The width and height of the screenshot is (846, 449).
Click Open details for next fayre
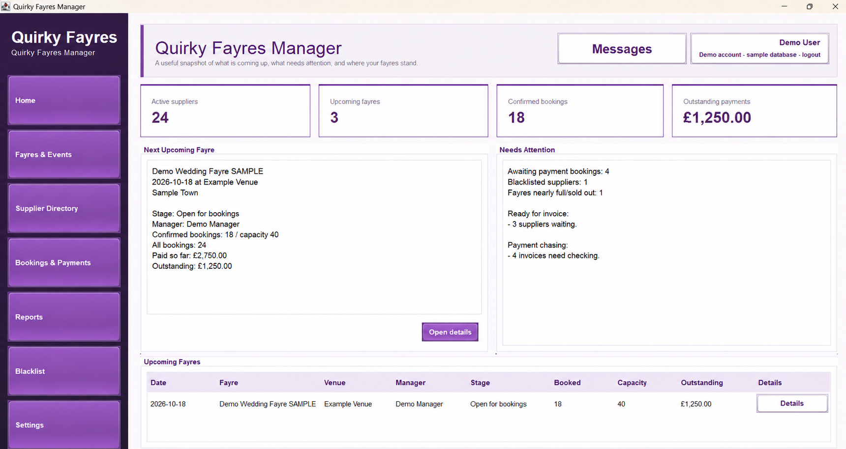pos(450,332)
